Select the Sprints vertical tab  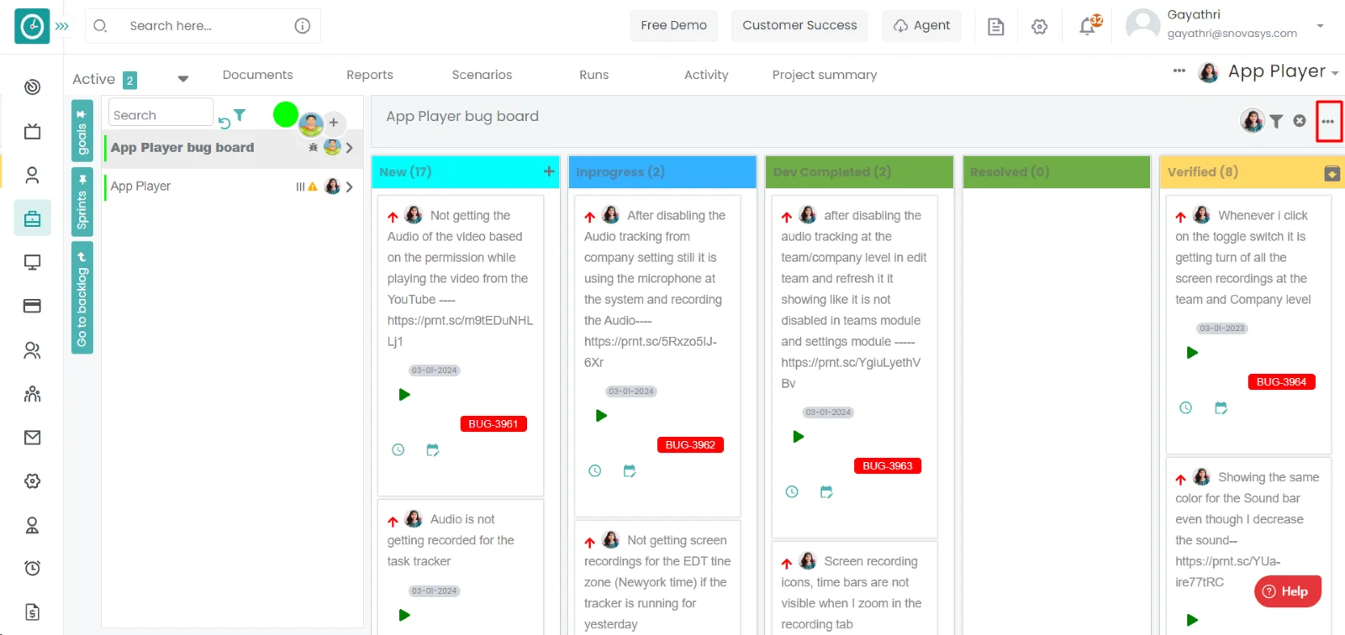tap(82, 202)
